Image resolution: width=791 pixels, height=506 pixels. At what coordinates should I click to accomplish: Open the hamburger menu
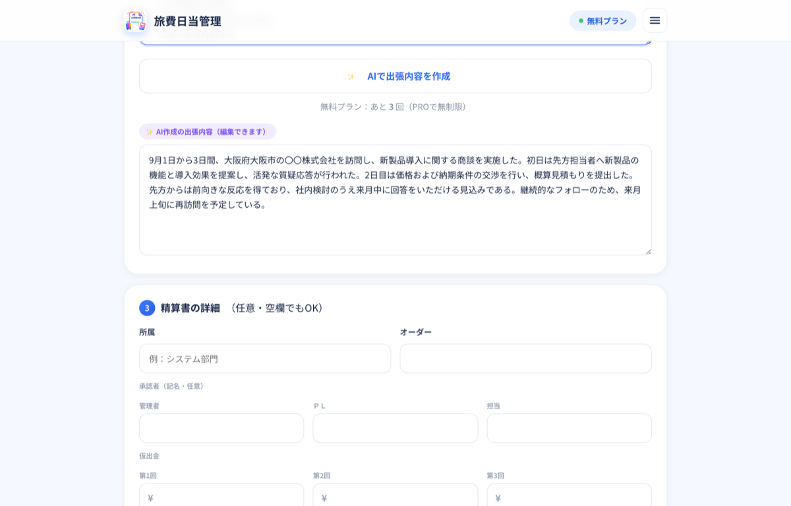(655, 20)
